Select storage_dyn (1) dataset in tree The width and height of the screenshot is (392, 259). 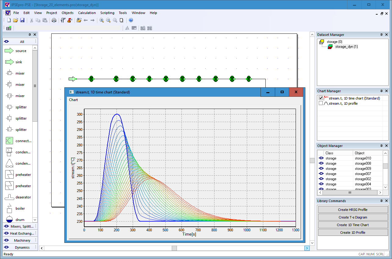(x=346, y=47)
